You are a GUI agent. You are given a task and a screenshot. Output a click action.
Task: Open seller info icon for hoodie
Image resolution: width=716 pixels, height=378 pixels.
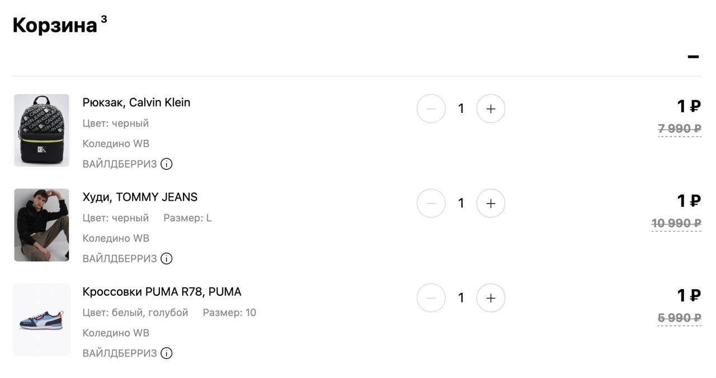166,258
